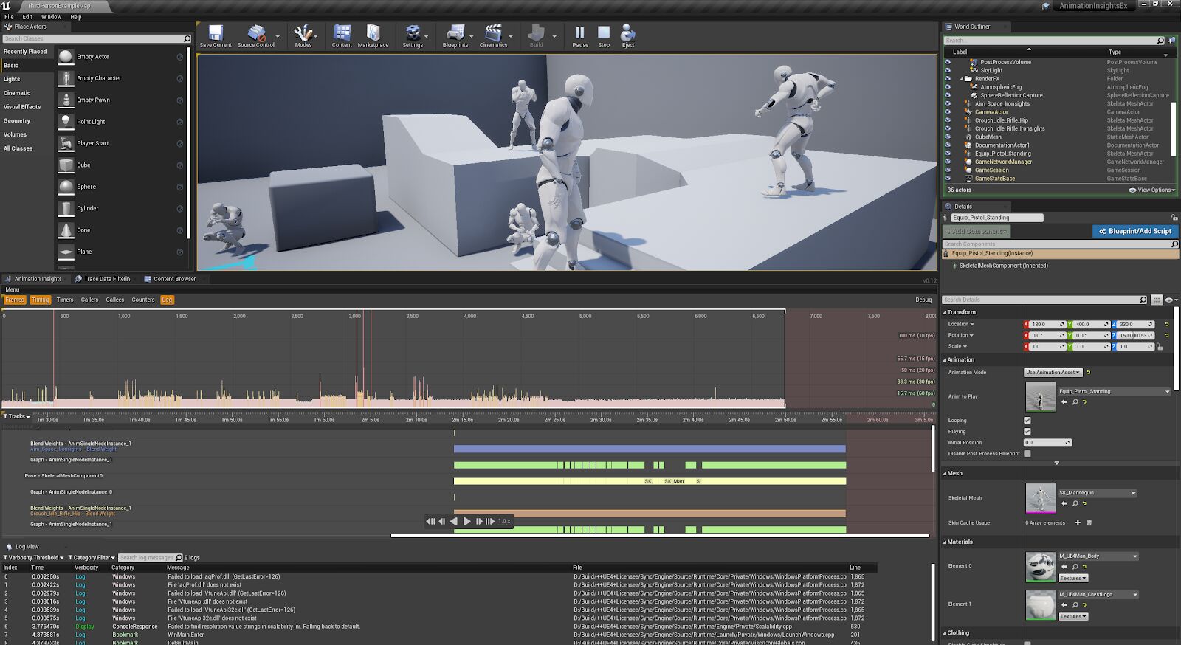Expand the Verbosity Threshold dropdown
This screenshot has width=1181, height=645.
(x=35, y=558)
